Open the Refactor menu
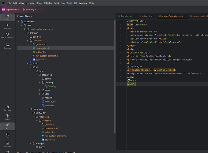This screenshot has width=208, height=153. 47,3
